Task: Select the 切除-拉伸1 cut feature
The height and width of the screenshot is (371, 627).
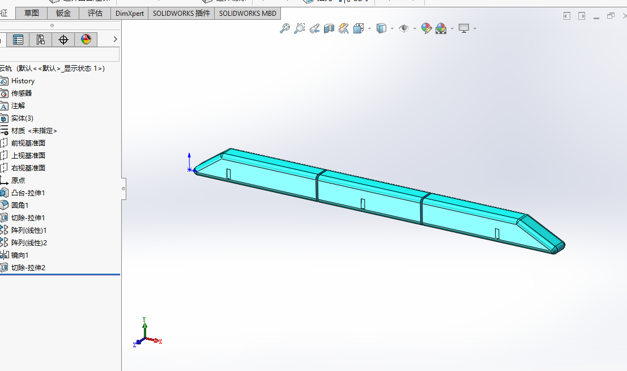Action: pyautogui.click(x=28, y=218)
